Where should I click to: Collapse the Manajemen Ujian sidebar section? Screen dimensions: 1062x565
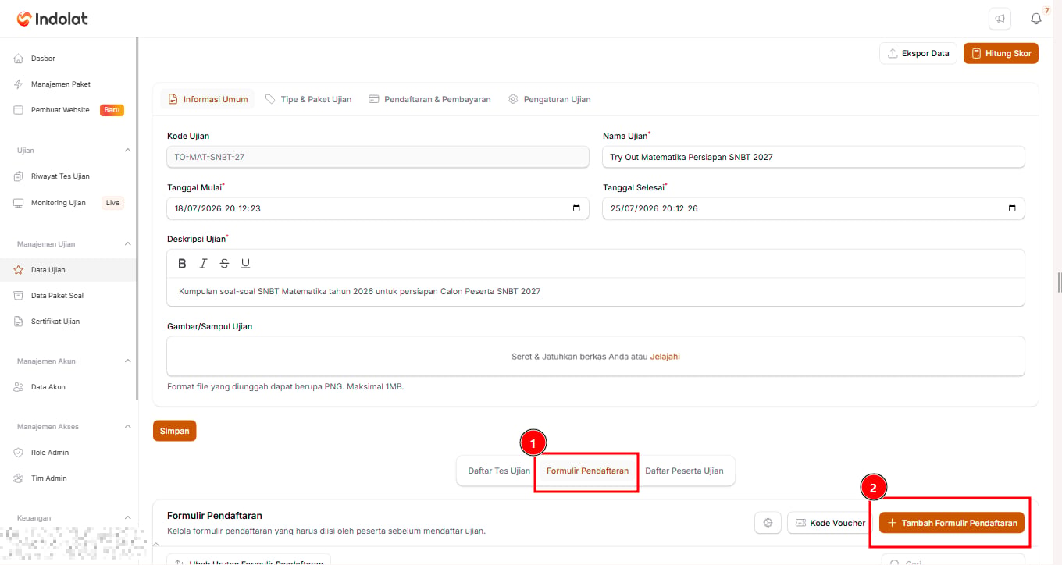point(128,244)
